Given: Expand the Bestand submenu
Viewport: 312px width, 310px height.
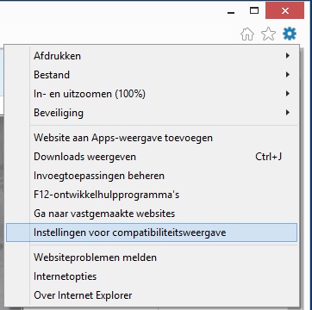Looking at the screenshot, I should click(152, 75).
